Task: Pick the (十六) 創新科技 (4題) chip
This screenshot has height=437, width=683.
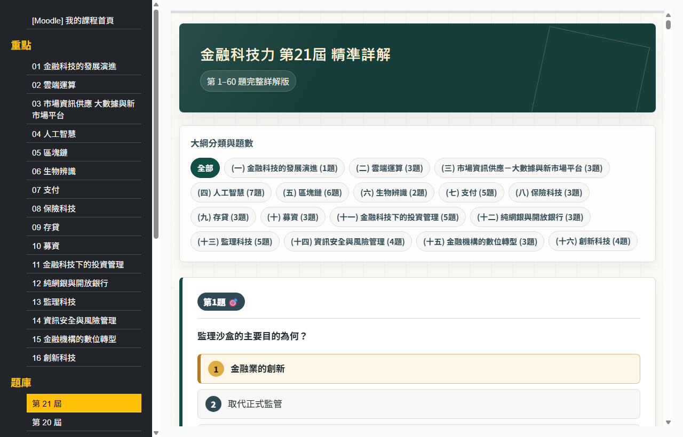Action: coord(593,241)
